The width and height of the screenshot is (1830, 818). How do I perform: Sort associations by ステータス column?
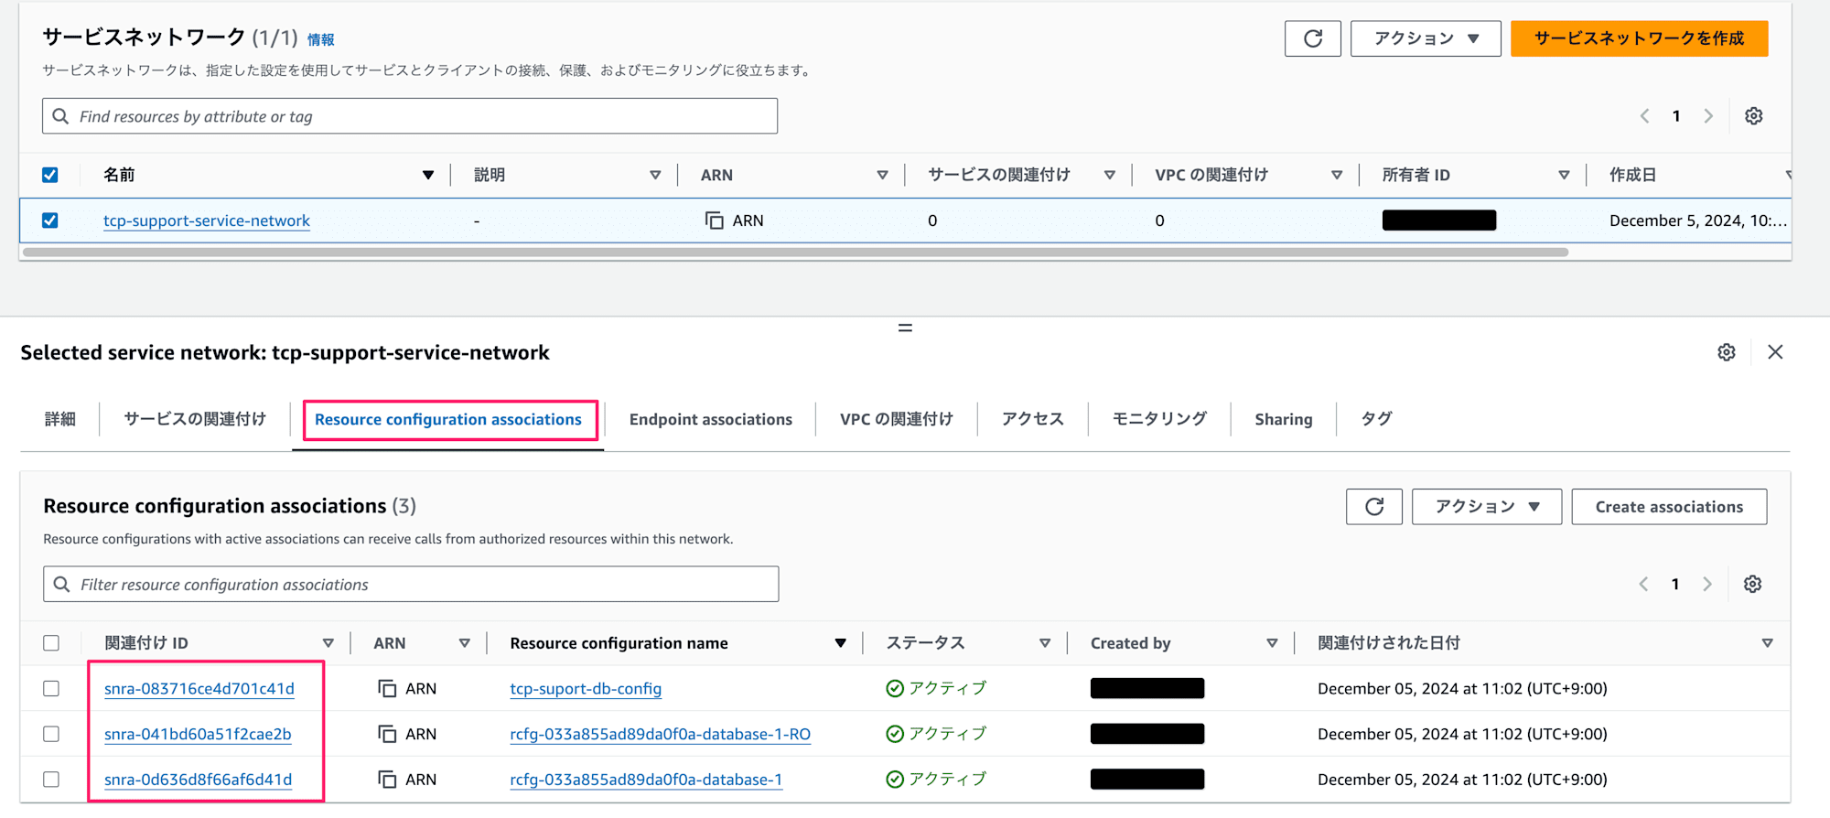pyautogui.click(x=1044, y=643)
